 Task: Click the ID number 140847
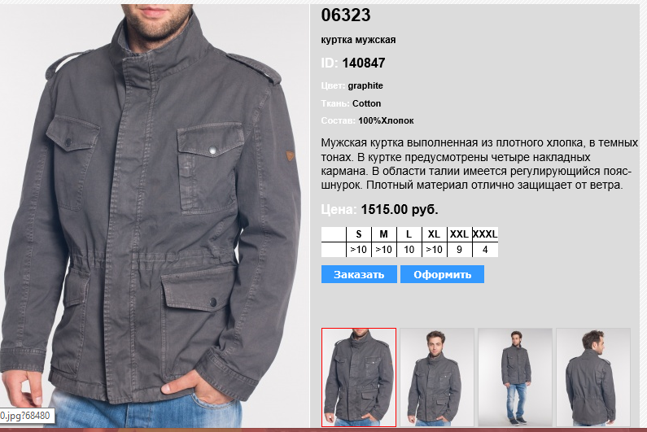tap(364, 63)
